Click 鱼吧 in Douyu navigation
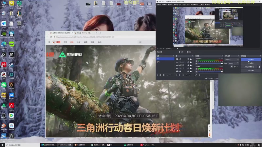262x147 pixels. click(x=100, y=42)
